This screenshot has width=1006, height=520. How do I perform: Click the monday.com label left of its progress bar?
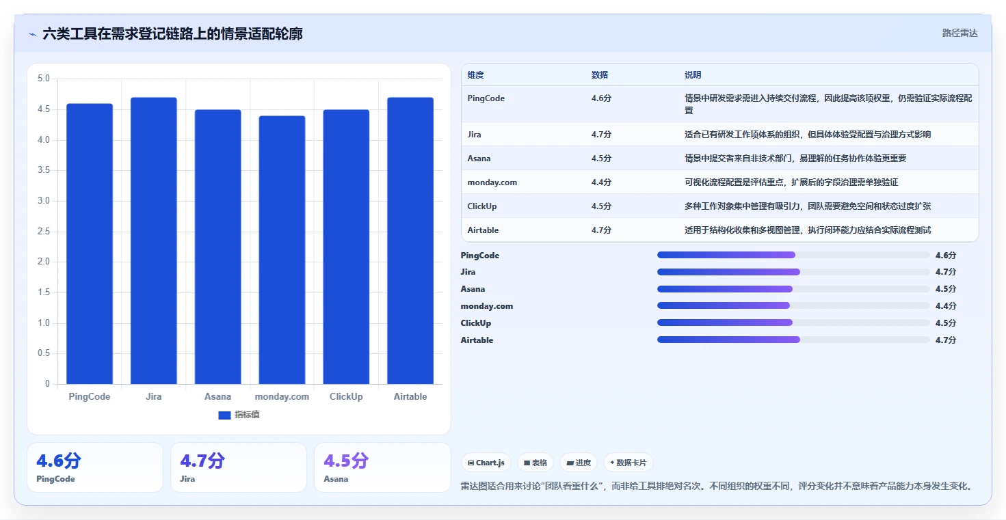(487, 306)
